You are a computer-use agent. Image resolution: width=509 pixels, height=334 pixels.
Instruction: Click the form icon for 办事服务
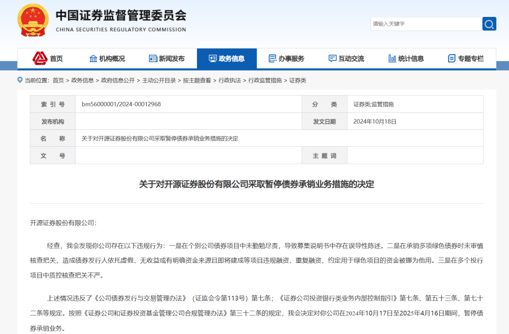point(272,58)
